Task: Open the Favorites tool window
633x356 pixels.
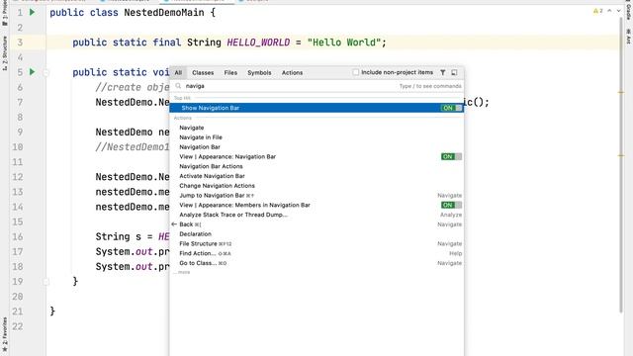Action: coord(4,334)
